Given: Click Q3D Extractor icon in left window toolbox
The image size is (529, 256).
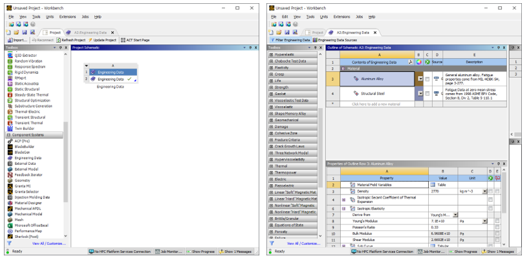Looking at the screenshot, I should 10,56.
